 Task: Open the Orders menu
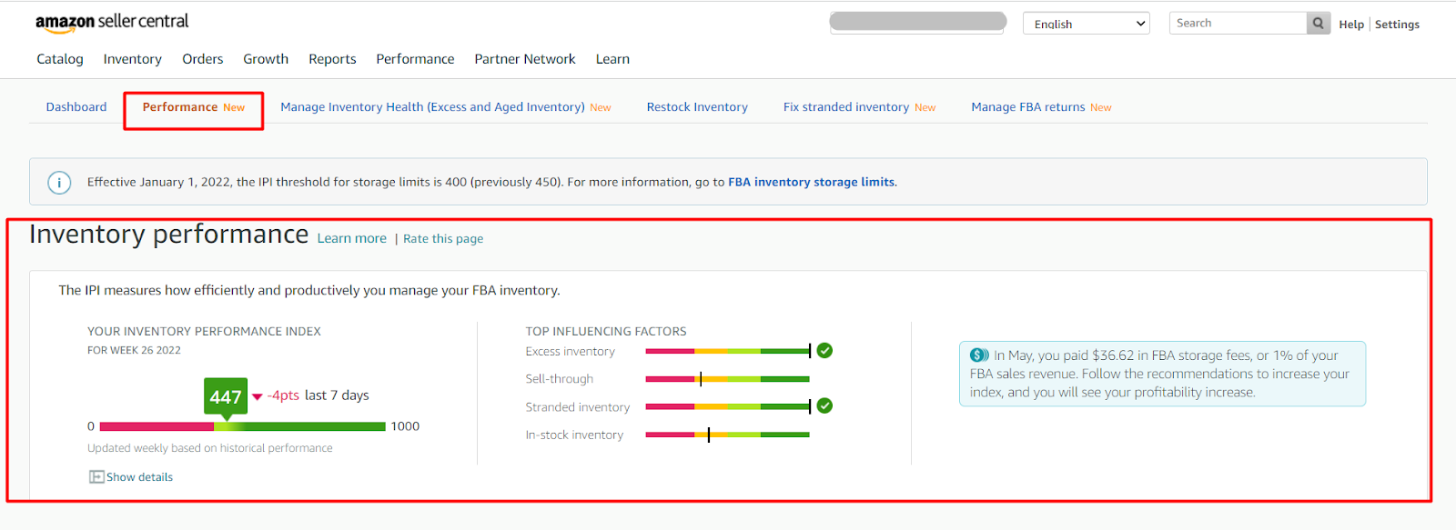203,59
